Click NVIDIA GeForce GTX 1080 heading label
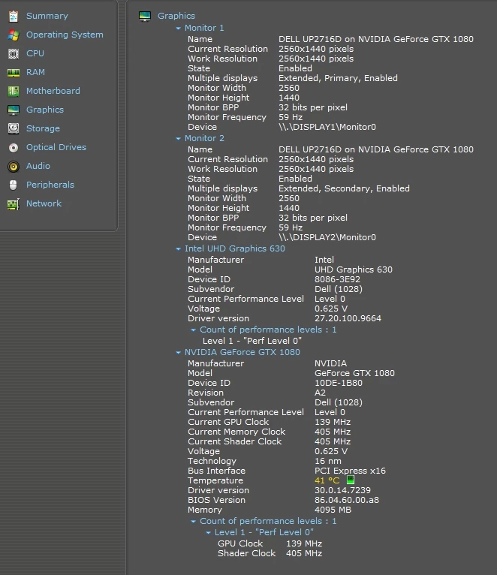The width and height of the screenshot is (497, 575). [x=242, y=352]
